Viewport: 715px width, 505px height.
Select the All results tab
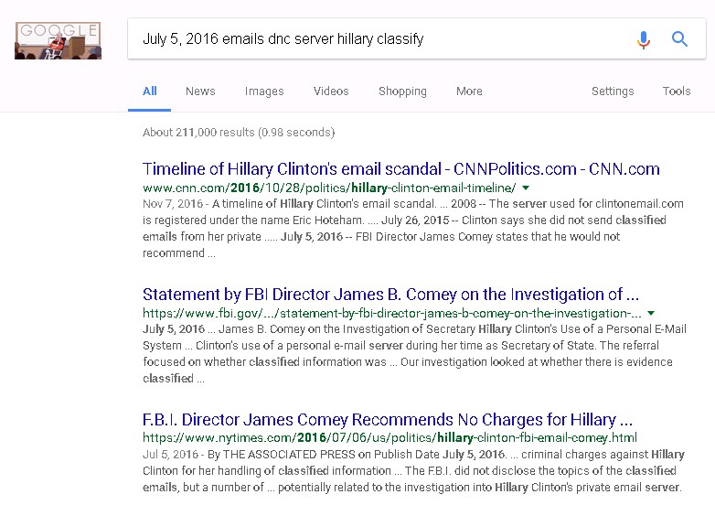150,91
